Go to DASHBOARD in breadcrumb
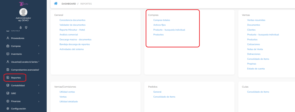This screenshot has height=112, width=295. 69,4
